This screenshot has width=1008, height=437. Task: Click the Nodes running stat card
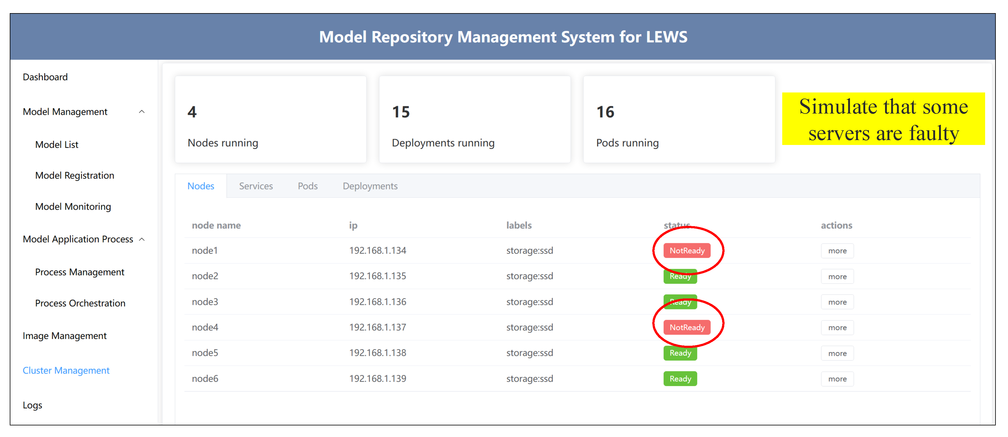point(270,119)
